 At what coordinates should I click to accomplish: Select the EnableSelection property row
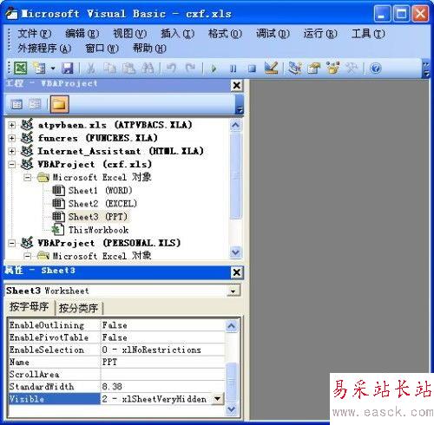pyautogui.click(x=116, y=350)
